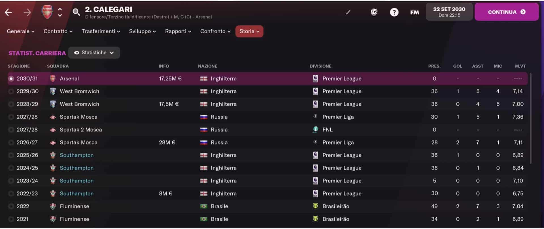Open the world browser globe icon

[x=374, y=12]
